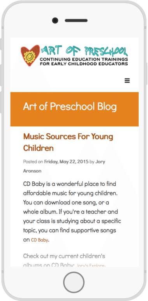
Task: Flip the mute switch on phone's left edge
Action: pos(1,44)
